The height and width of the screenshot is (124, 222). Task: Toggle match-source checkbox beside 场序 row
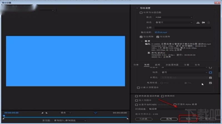point(210,72)
